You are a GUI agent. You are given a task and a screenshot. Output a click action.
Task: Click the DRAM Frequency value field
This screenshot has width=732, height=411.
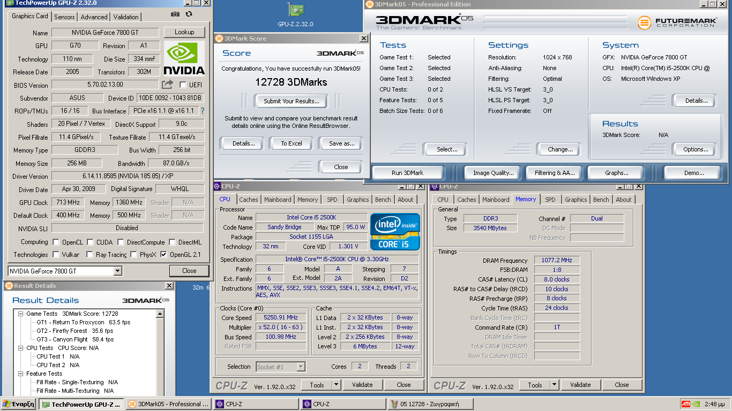coord(557,260)
